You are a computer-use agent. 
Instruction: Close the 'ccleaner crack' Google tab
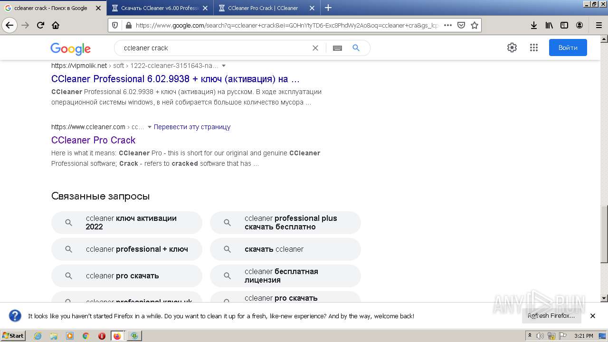[98, 8]
